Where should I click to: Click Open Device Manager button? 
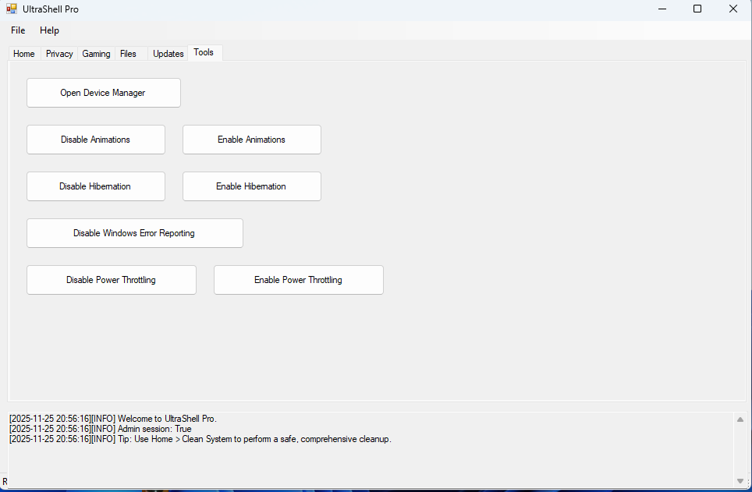[104, 93]
